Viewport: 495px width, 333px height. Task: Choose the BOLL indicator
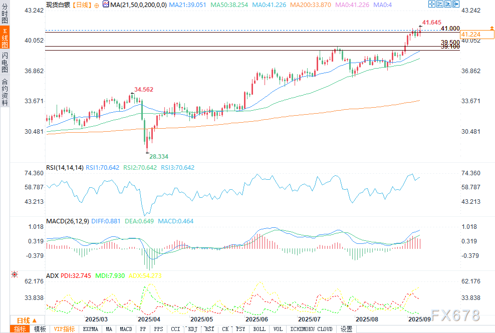click(x=259, y=329)
